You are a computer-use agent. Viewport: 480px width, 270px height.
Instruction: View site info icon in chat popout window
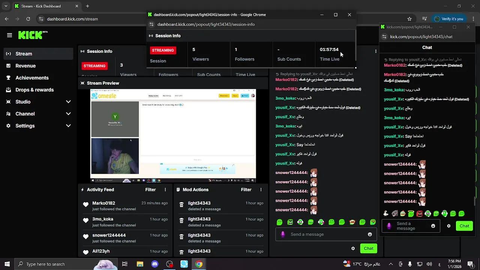coord(384,37)
